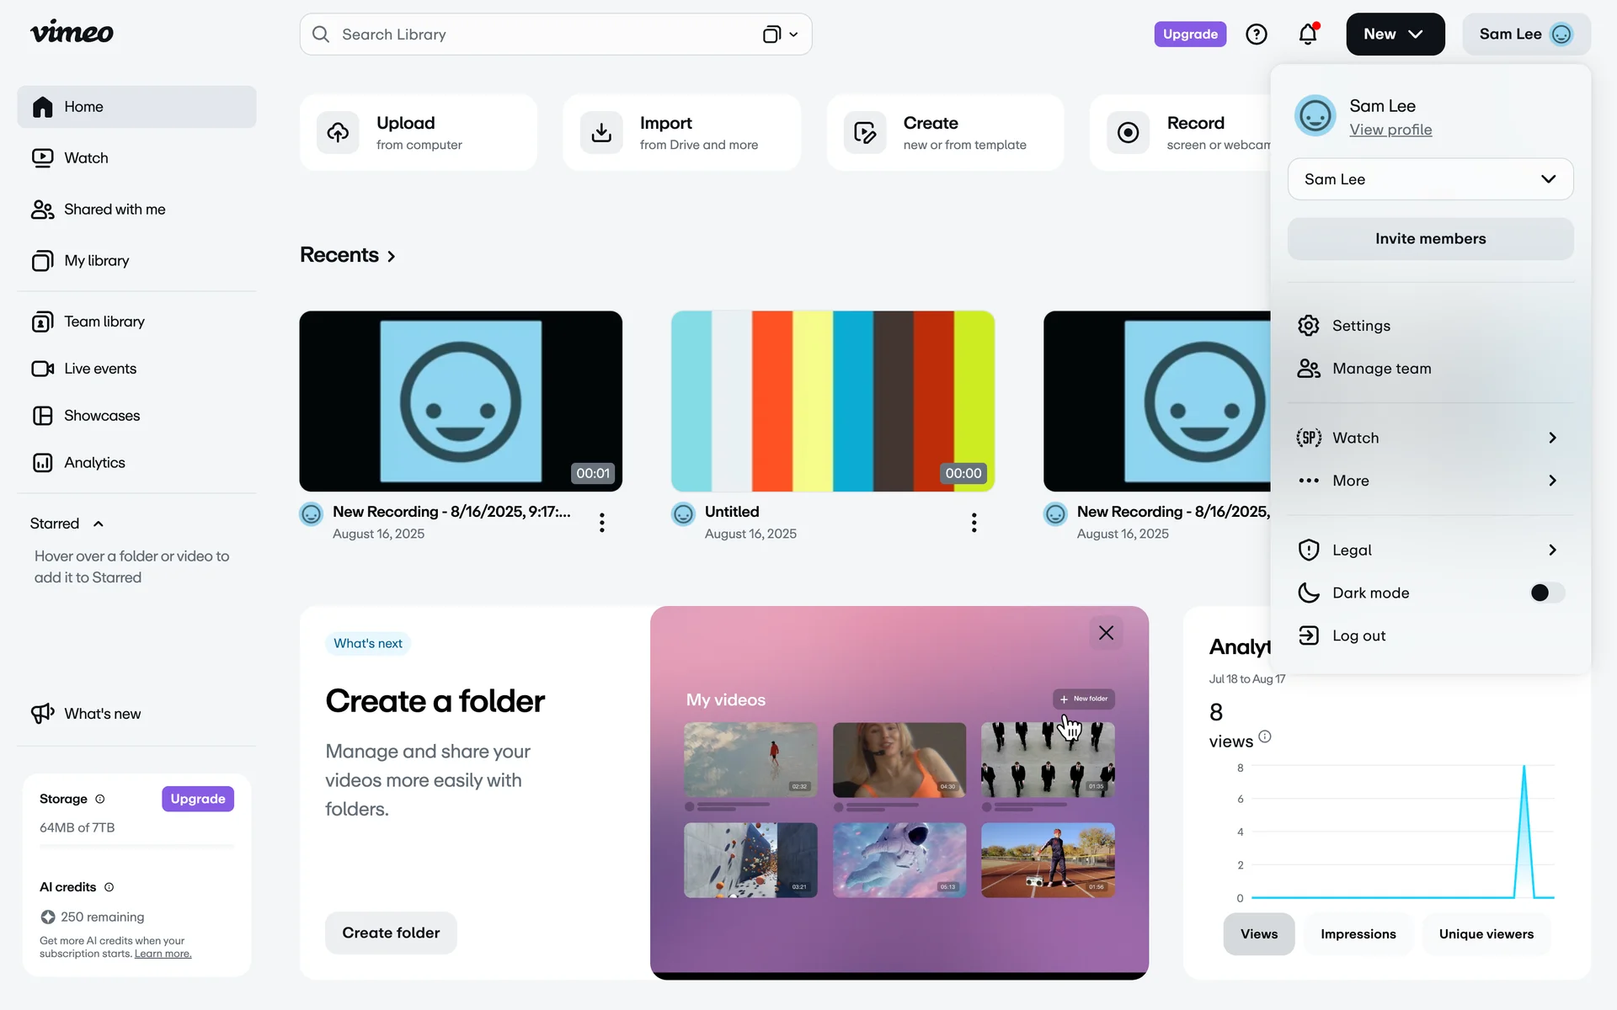Image resolution: width=1617 pixels, height=1010 pixels.
Task: Toggle Dark mode switch
Action: pyautogui.click(x=1546, y=593)
